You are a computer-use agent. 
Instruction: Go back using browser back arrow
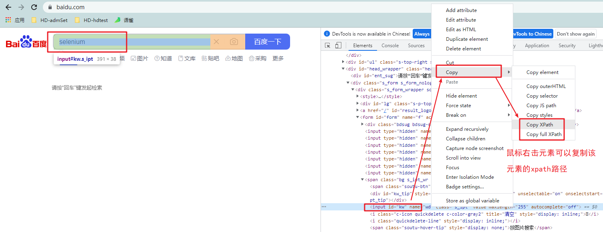(8, 7)
